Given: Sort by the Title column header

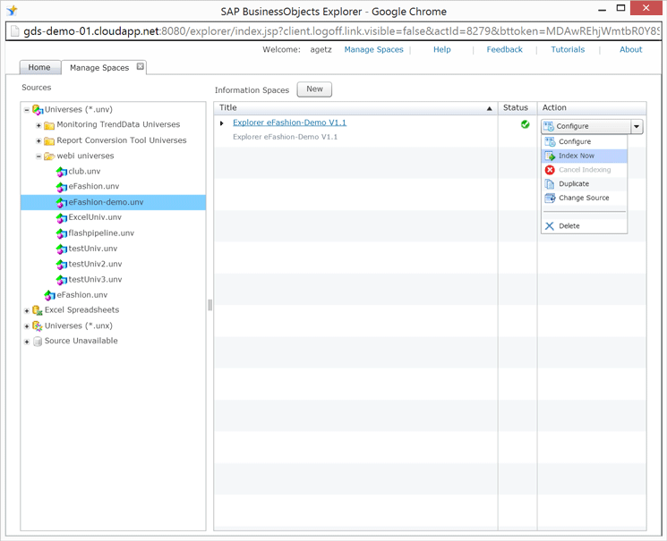Looking at the screenshot, I should coord(355,108).
